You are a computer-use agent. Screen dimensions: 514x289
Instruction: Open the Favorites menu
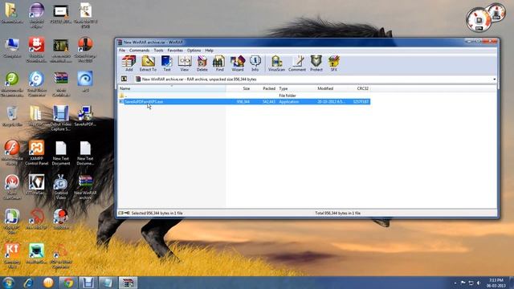pos(175,51)
